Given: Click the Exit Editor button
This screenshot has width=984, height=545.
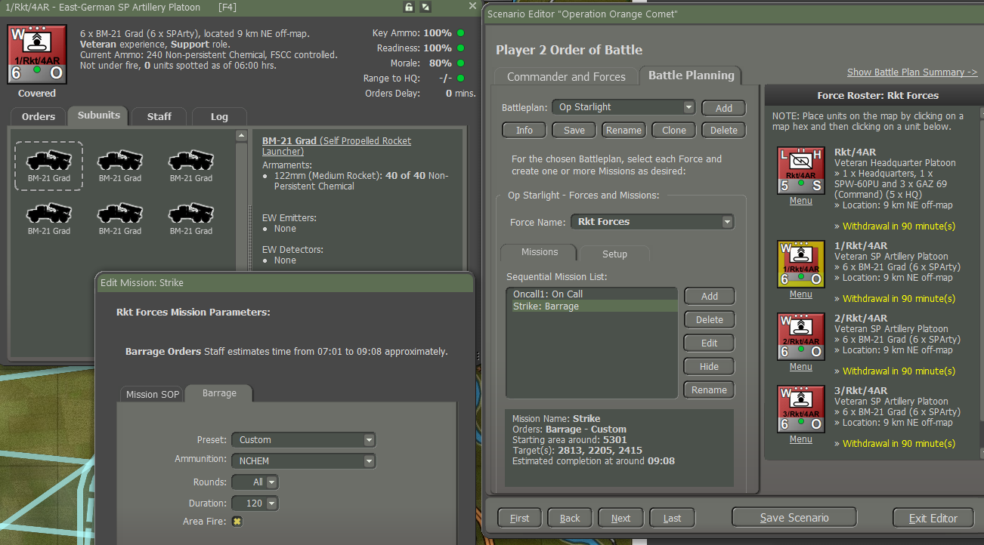Looking at the screenshot, I should point(933,518).
